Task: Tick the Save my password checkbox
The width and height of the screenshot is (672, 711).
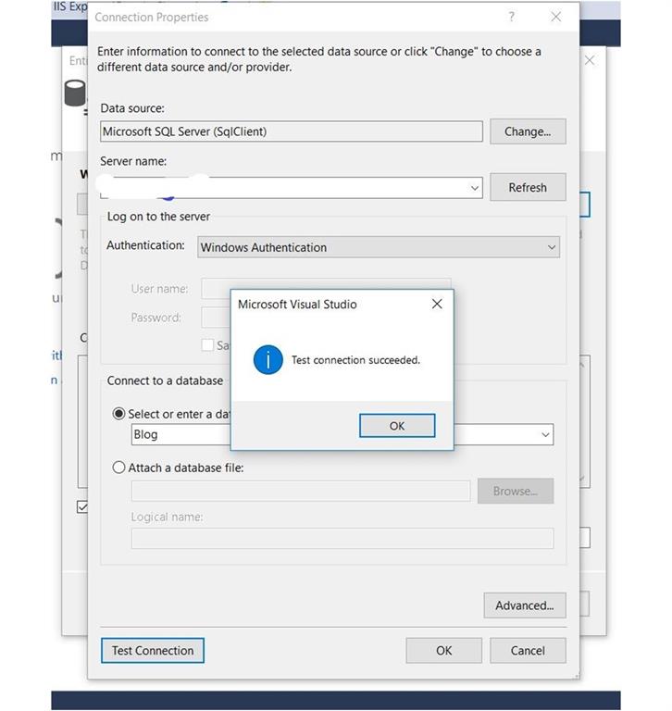Action: click(x=207, y=345)
